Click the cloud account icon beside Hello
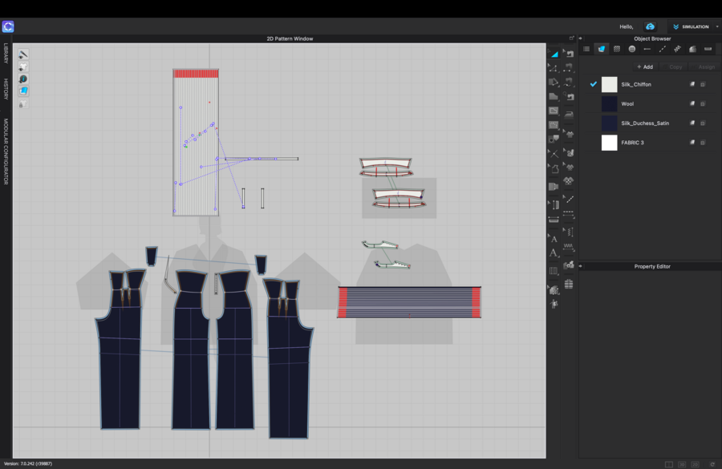The image size is (722, 469). (x=650, y=26)
